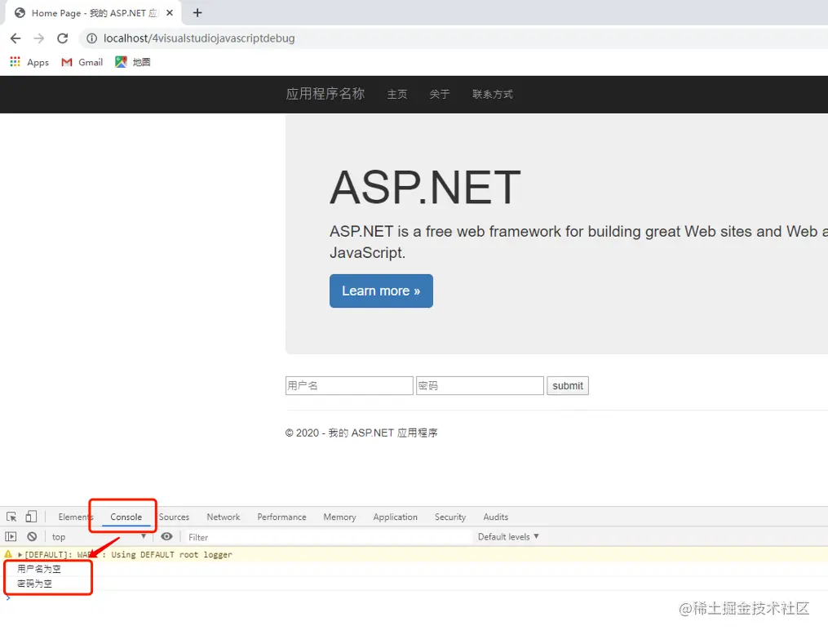Switch to the Performance tab
Screen dimensions: 828x635
tap(282, 517)
